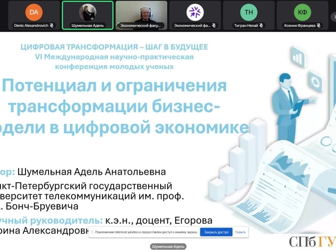Click name label Тигран Нехай

(246, 25)
